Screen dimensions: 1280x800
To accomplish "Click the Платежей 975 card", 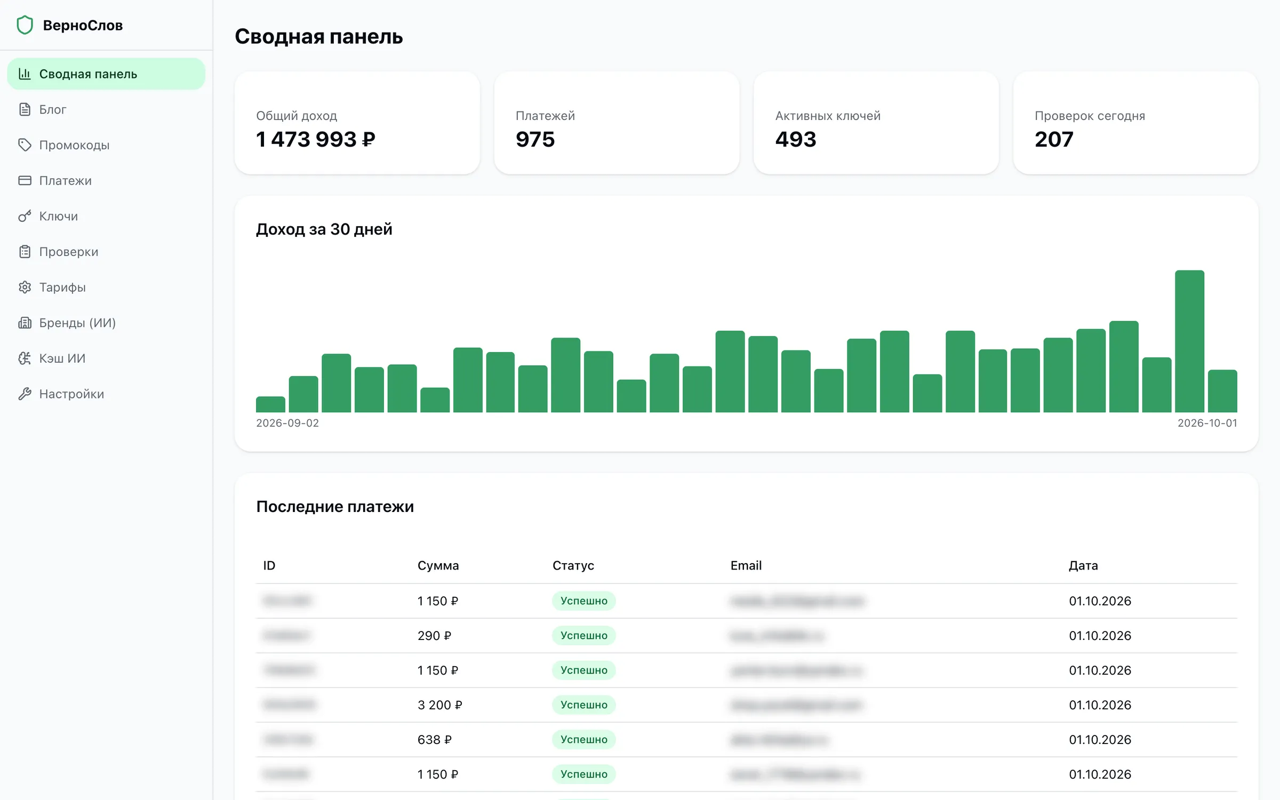I will tap(617, 123).
